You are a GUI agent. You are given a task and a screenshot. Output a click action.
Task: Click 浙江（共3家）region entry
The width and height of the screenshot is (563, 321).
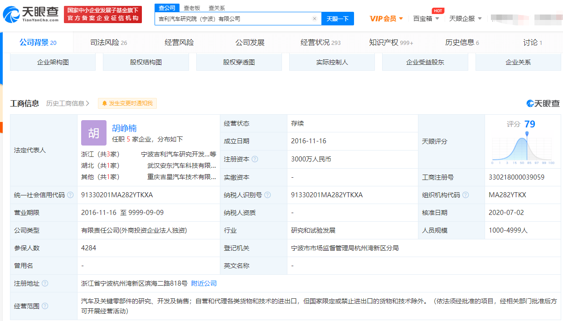click(100, 154)
